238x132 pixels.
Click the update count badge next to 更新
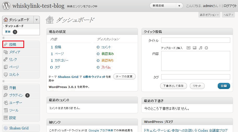(15, 32)
